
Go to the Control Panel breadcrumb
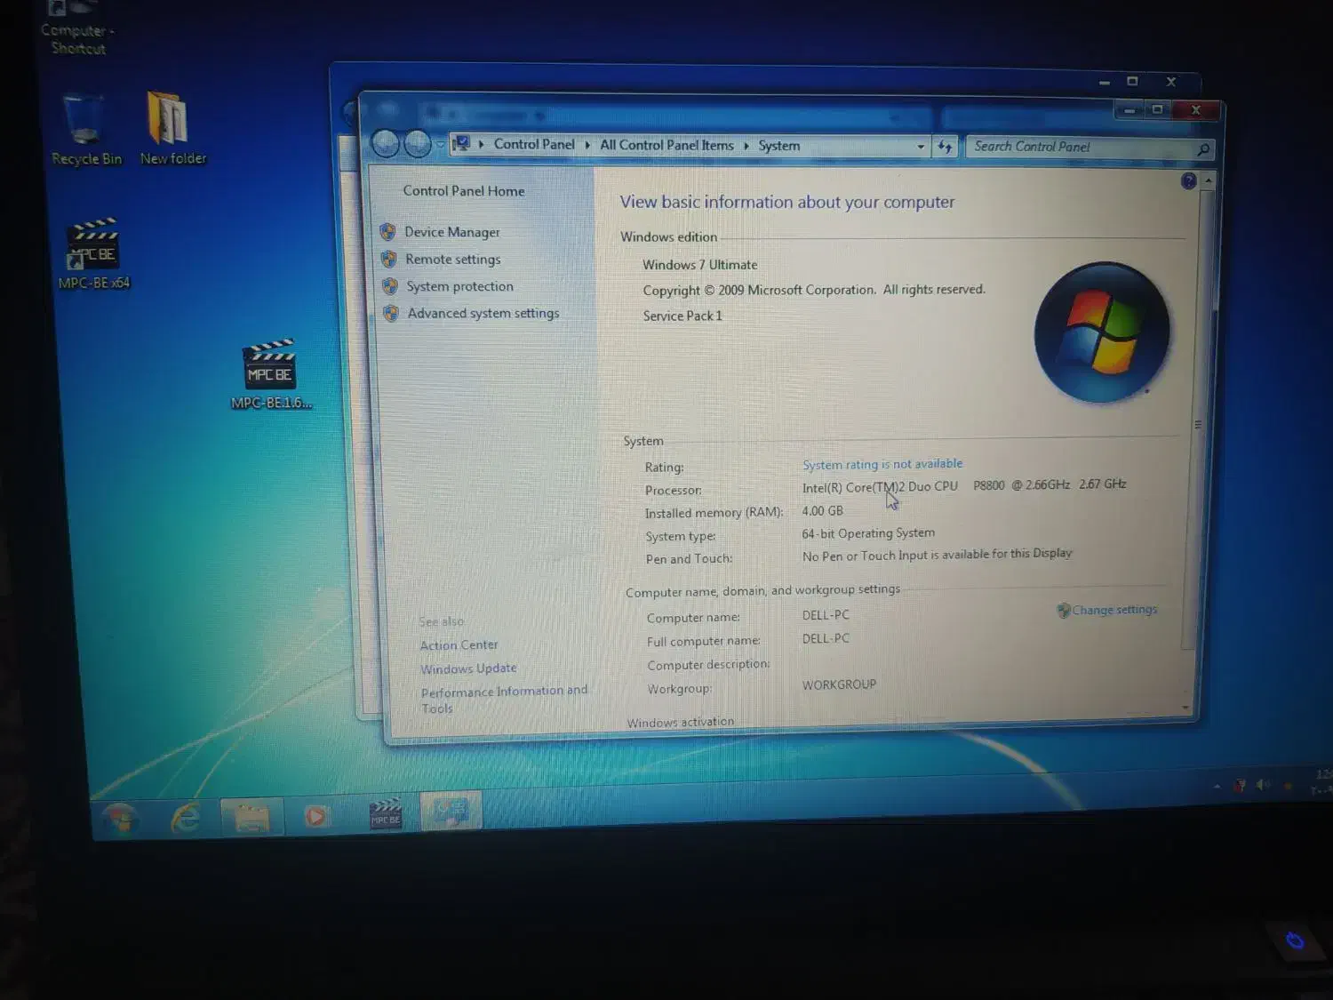click(x=534, y=144)
